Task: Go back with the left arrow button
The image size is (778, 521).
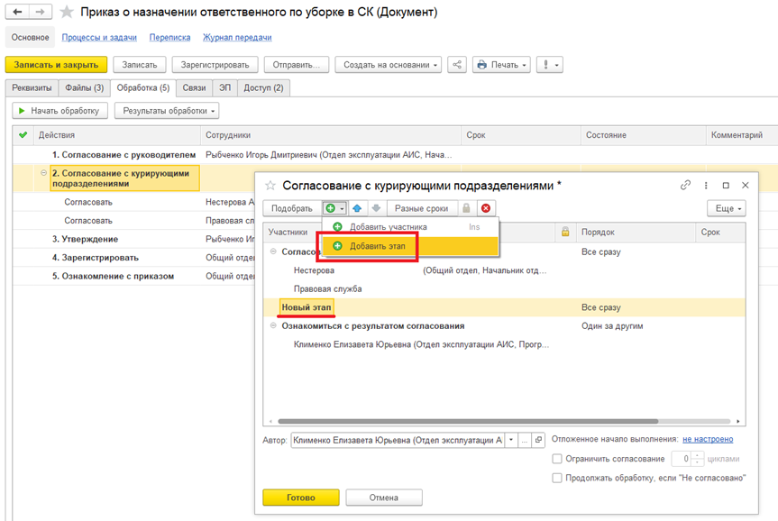Action: (x=17, y=12)
